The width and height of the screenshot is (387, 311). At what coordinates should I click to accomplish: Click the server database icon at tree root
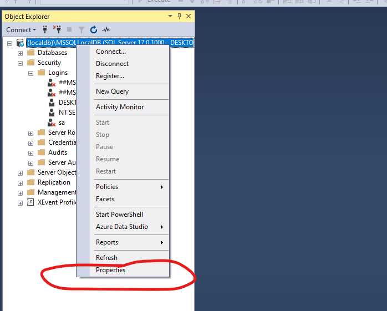pos(20,43)
